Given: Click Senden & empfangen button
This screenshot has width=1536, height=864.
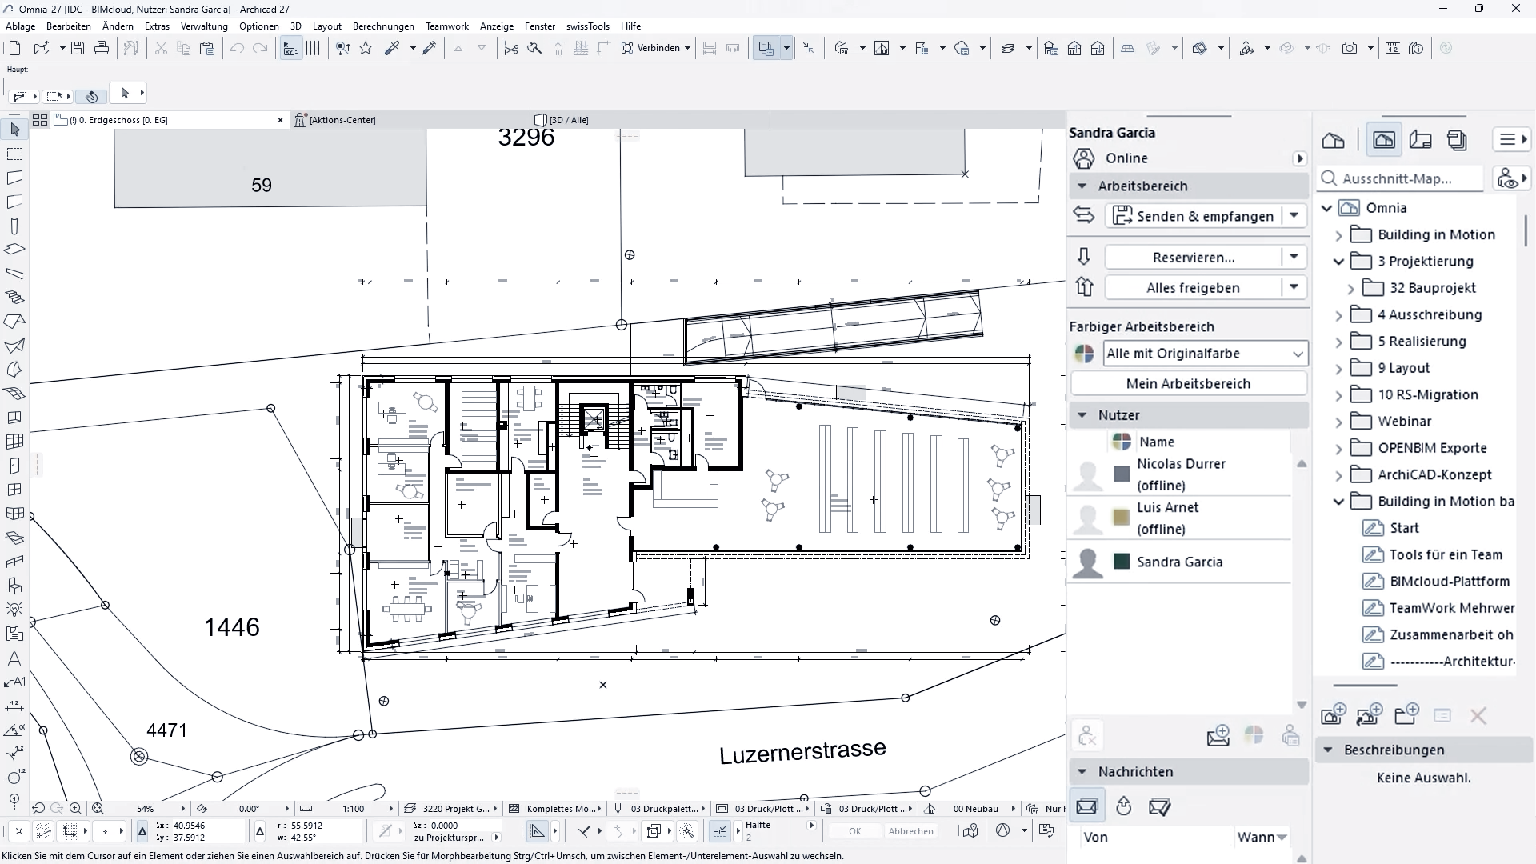Looking at the screenshot, I should coord(1194,216).
